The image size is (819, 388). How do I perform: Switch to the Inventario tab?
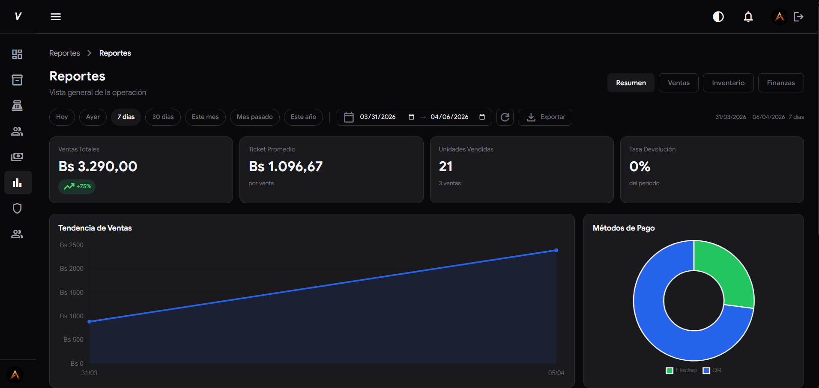(728, 83)
